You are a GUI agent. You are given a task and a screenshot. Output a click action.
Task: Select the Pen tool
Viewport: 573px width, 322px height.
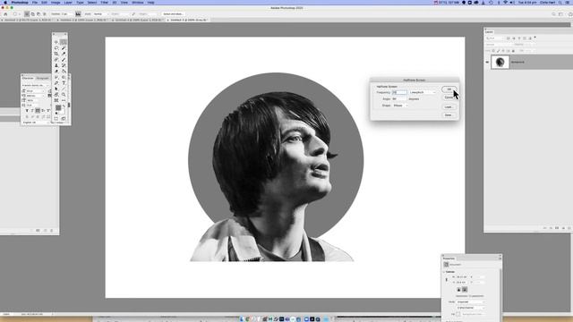(56, 83)
